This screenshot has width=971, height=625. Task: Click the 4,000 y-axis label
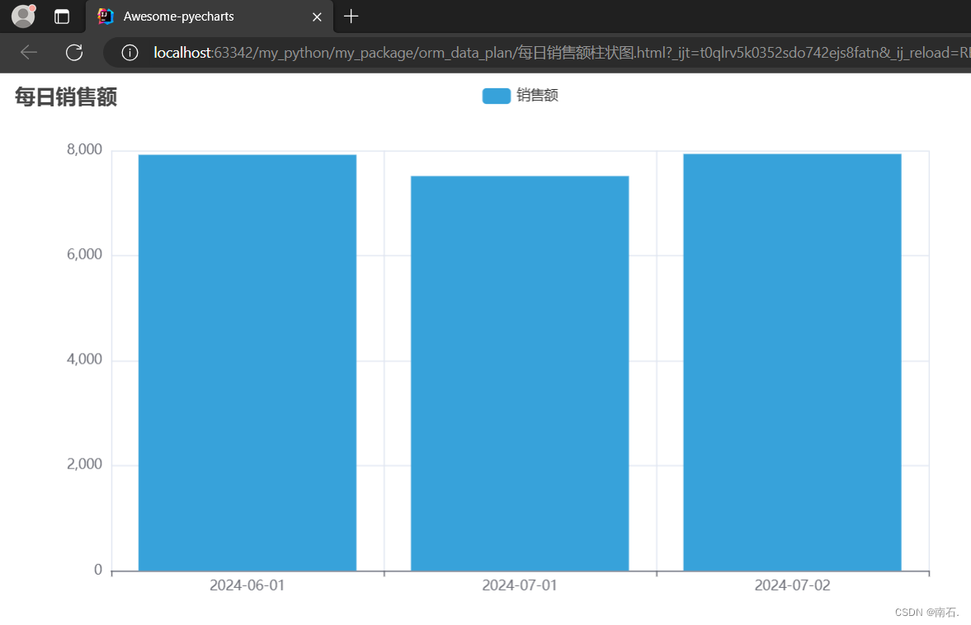tap(84, 359)
